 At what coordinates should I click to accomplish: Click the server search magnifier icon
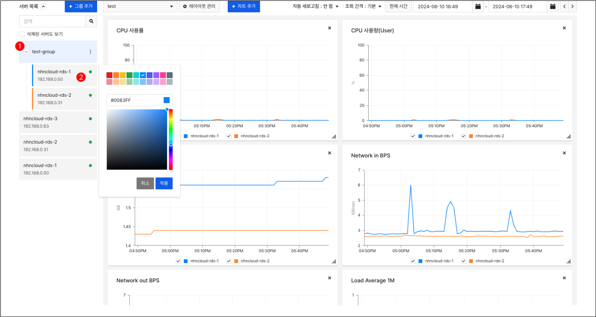(x=91, y=21)
